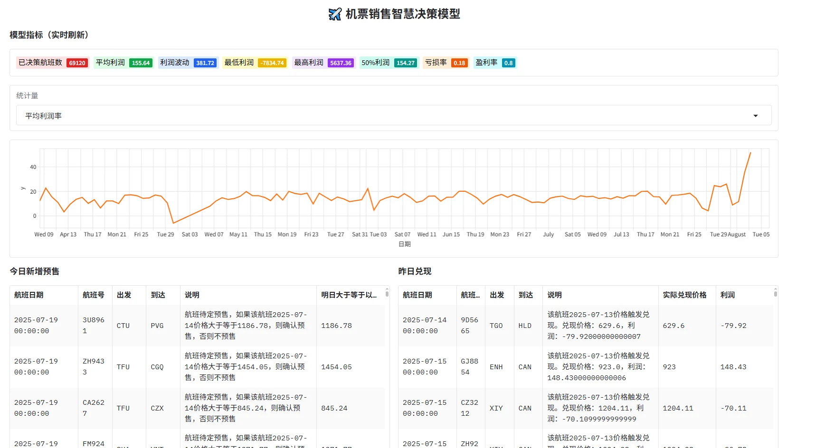Viewport: 825px width, 448px height.
Task: Sort by 航班日期 in 昨日兑现 table
Action: pos(427,295)
